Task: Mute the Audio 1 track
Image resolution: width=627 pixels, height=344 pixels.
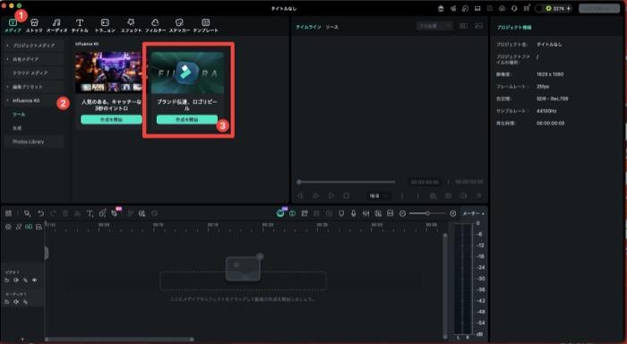Action: pyautogui.click(x=16, y=302)
